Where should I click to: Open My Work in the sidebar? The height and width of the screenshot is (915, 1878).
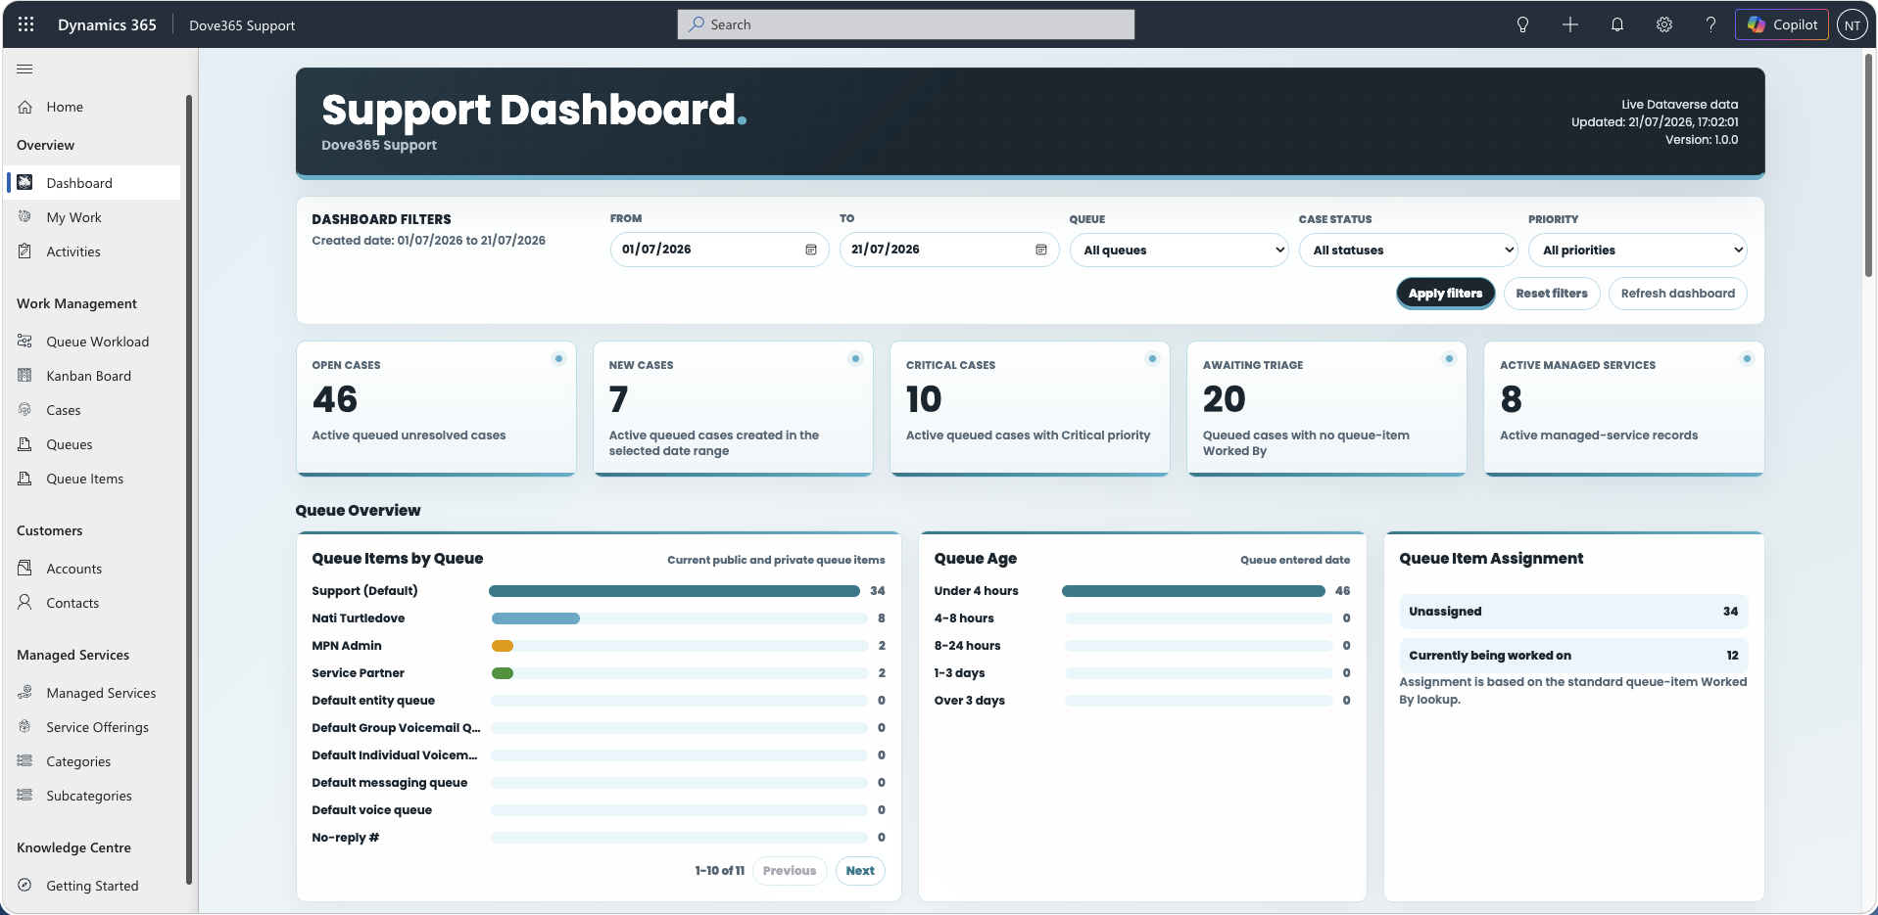pyautogui.click(x=93, y=217)
